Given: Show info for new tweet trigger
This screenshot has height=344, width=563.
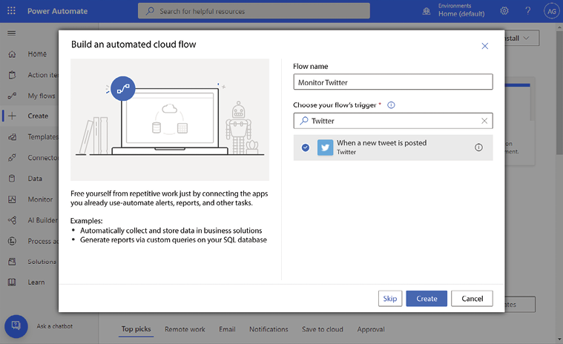Looking at the screenshot, I should 478,148.
